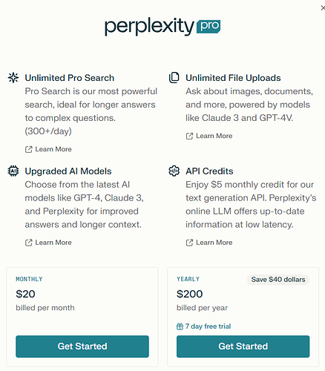Click the Unlimited File Uploads documents icon
325x371 pixels.
point(174,78)
